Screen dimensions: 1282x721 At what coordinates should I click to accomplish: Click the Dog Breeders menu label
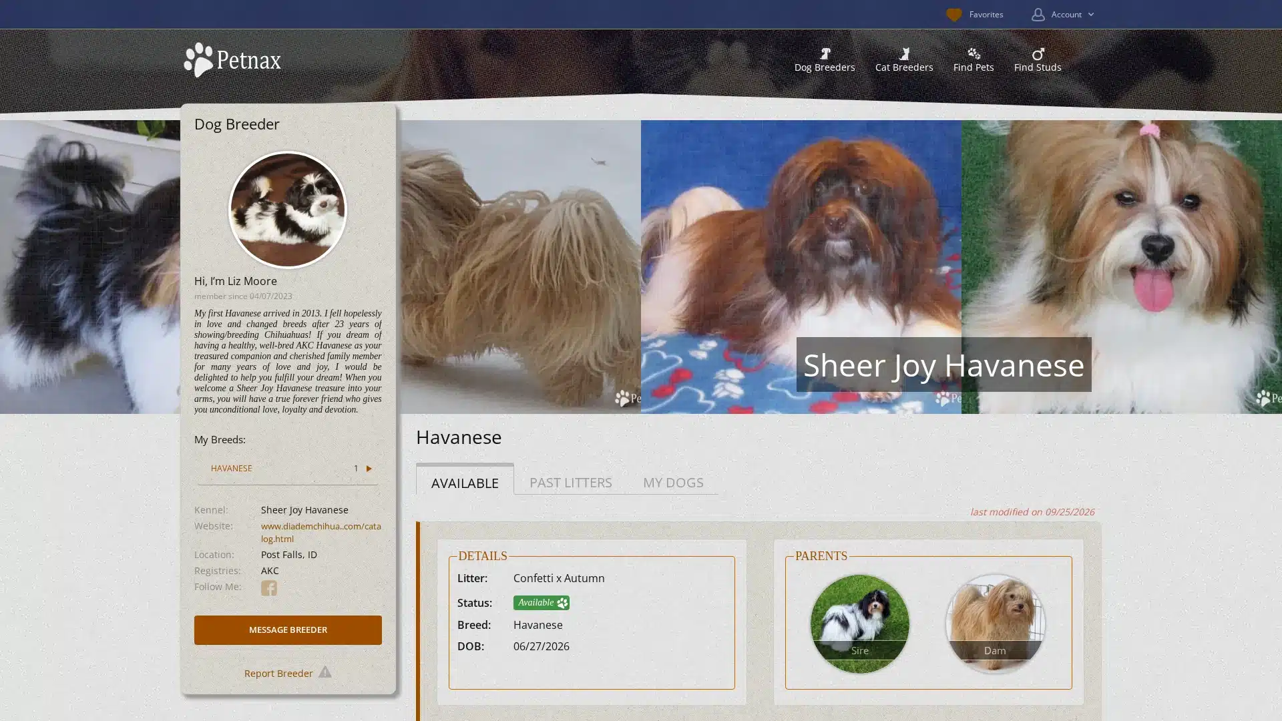824,67
